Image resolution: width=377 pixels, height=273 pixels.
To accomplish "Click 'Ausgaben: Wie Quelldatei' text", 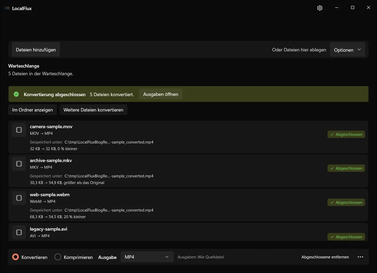I will click(201, 257).
